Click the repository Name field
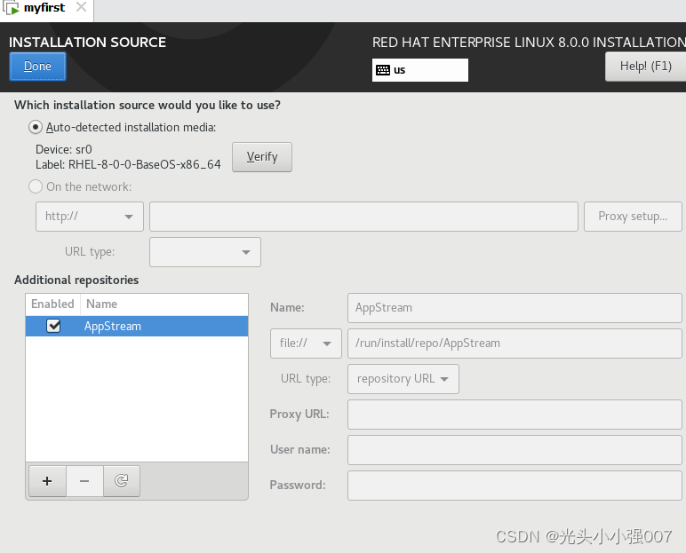Screen dimensions: 686x553 tap(514, 308)
